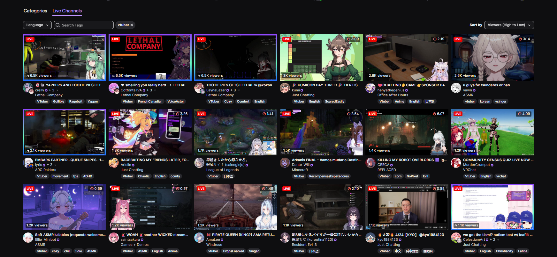Click kyo1984123's profile avatar
Screen dimensions: 557x257
[x=370, y=238]
